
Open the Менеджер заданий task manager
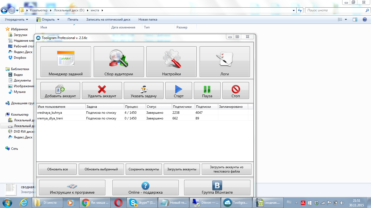tap(66, 61)
